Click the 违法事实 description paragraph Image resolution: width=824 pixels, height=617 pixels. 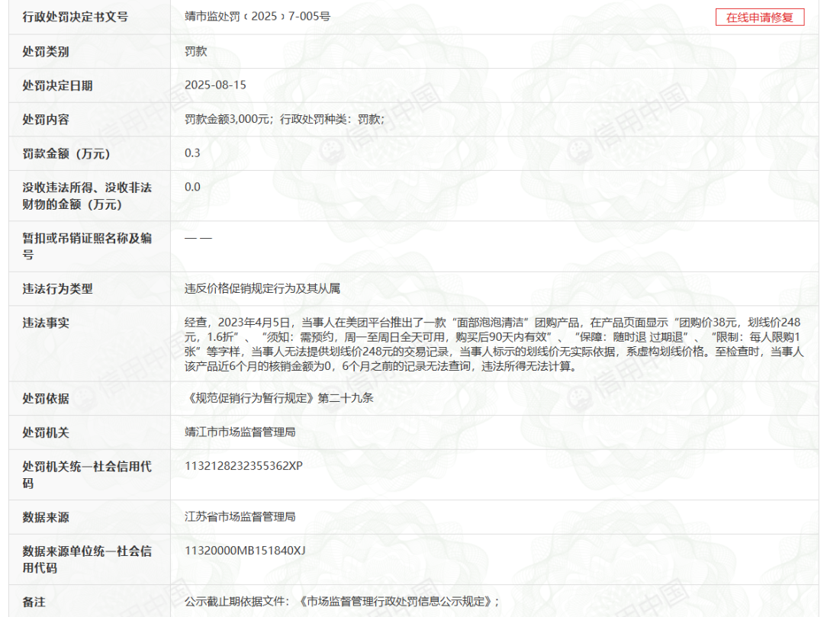point(494,344)
